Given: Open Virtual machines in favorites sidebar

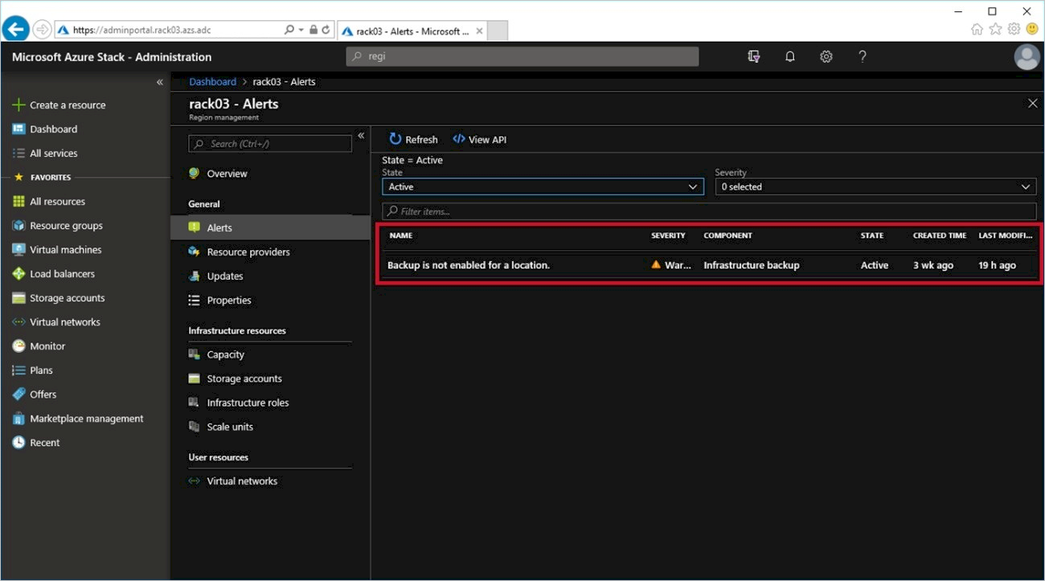Looking at the screenshot, I should (x=65, y=250).
